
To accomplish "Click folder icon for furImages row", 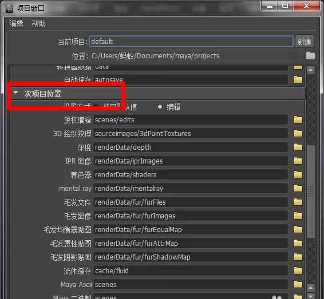I will (x=298, y=216).
